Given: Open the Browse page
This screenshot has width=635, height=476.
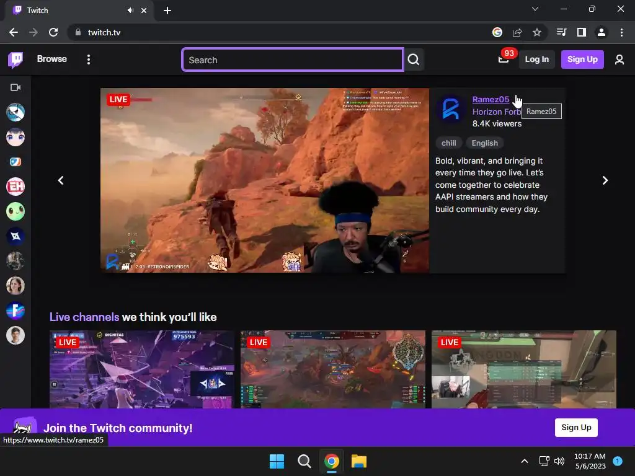Looking at the screenshot, I should 52,59.
